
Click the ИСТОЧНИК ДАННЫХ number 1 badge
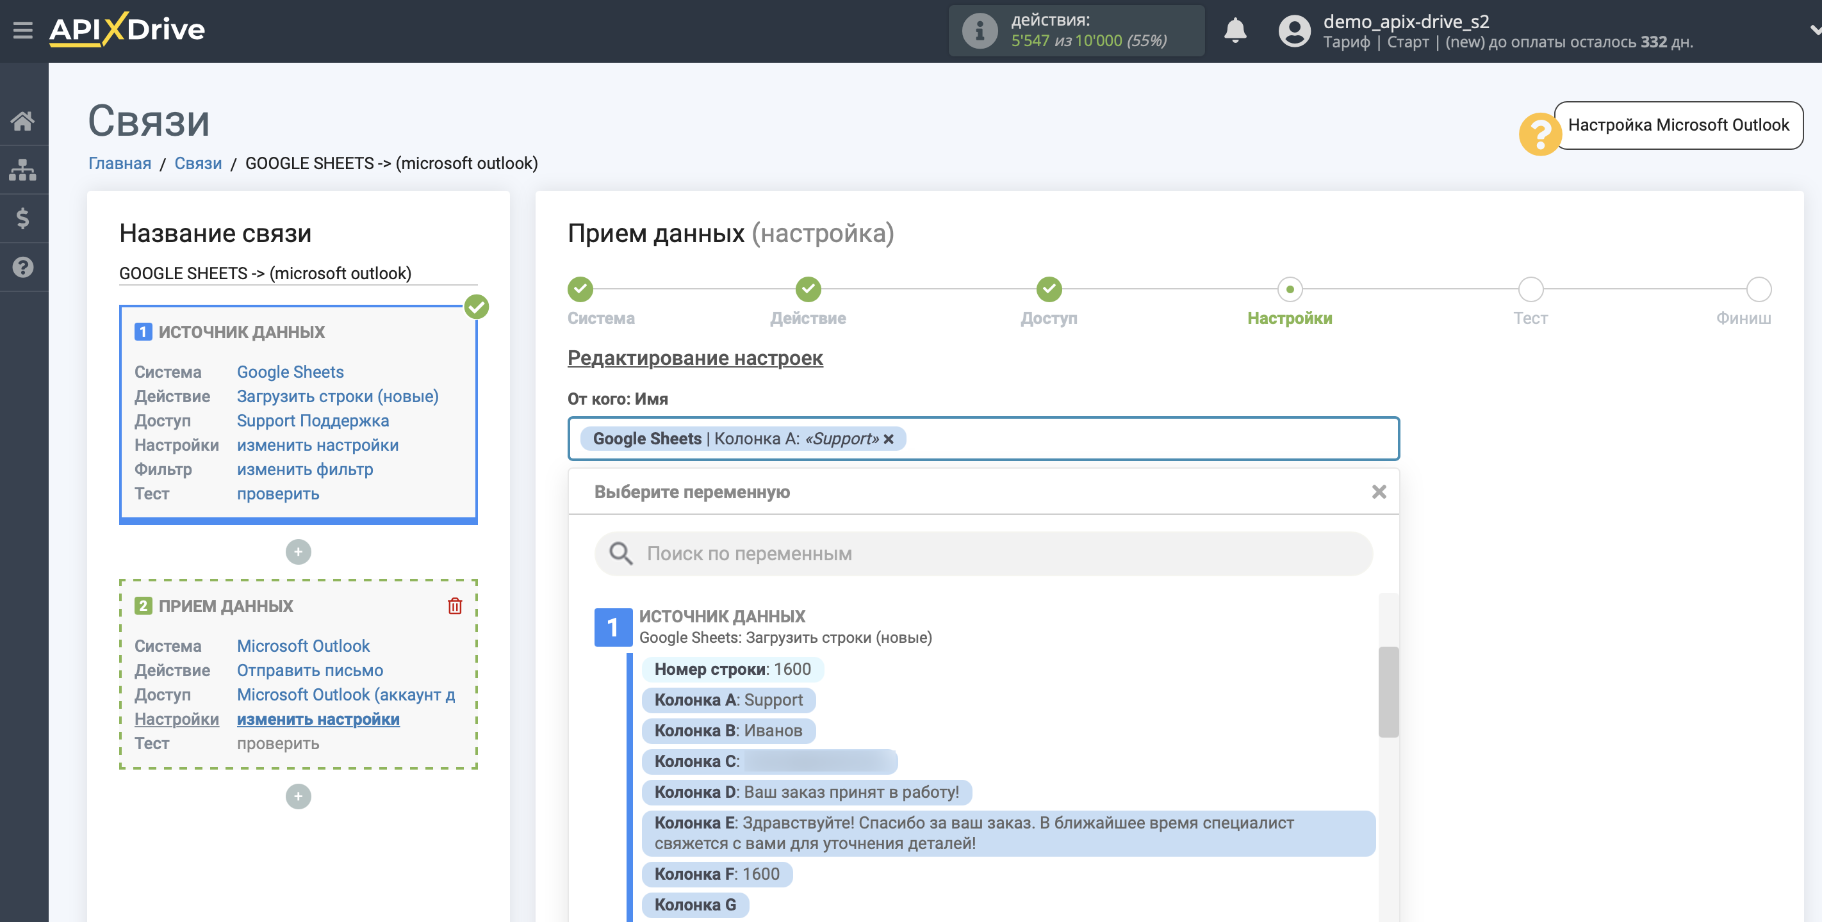tap(612, 627)
